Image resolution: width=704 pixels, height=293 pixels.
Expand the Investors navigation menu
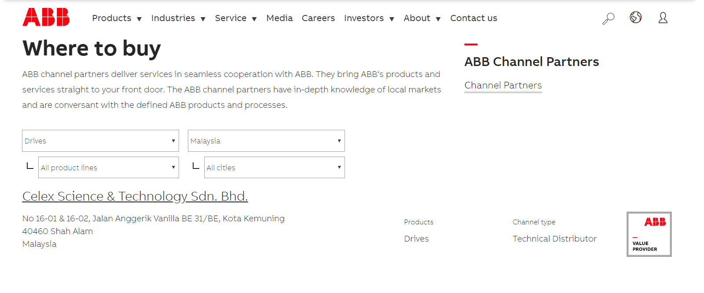click(369, 18)
